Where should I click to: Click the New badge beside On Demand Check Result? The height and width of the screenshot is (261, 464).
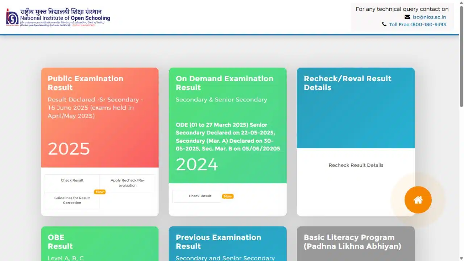click(x=228, y=196)
